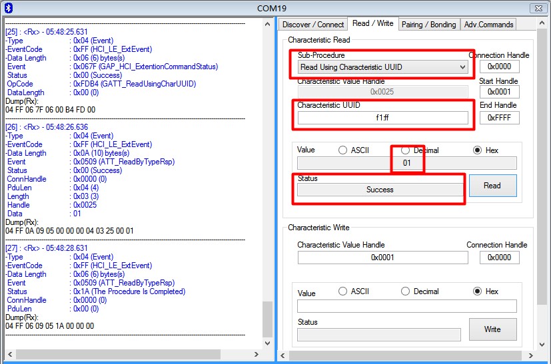Click log entry header [25] : <Rx> - 05:48:25.631
Viewport: 551px width, 364px height.
click(x=47, y=32)
